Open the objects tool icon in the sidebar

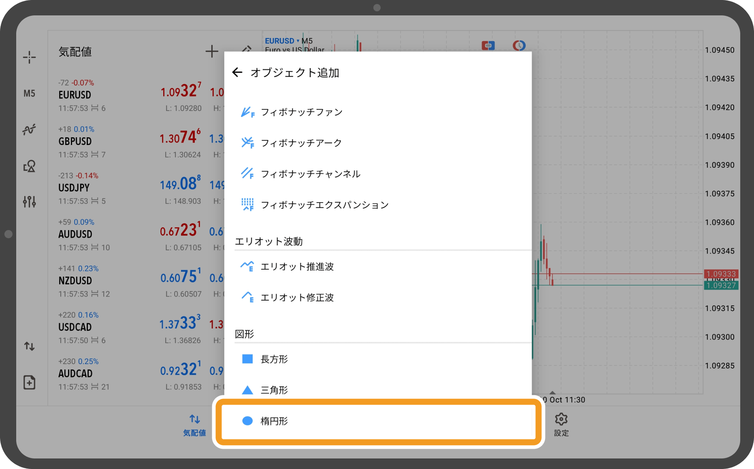[x=30, y=166]
